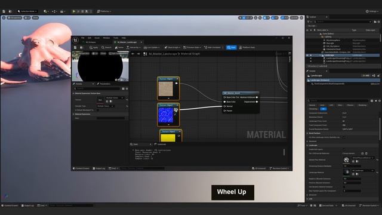Open the Settings menu at the top right
This screenshot has height=215, width=382.
[372, 11]
